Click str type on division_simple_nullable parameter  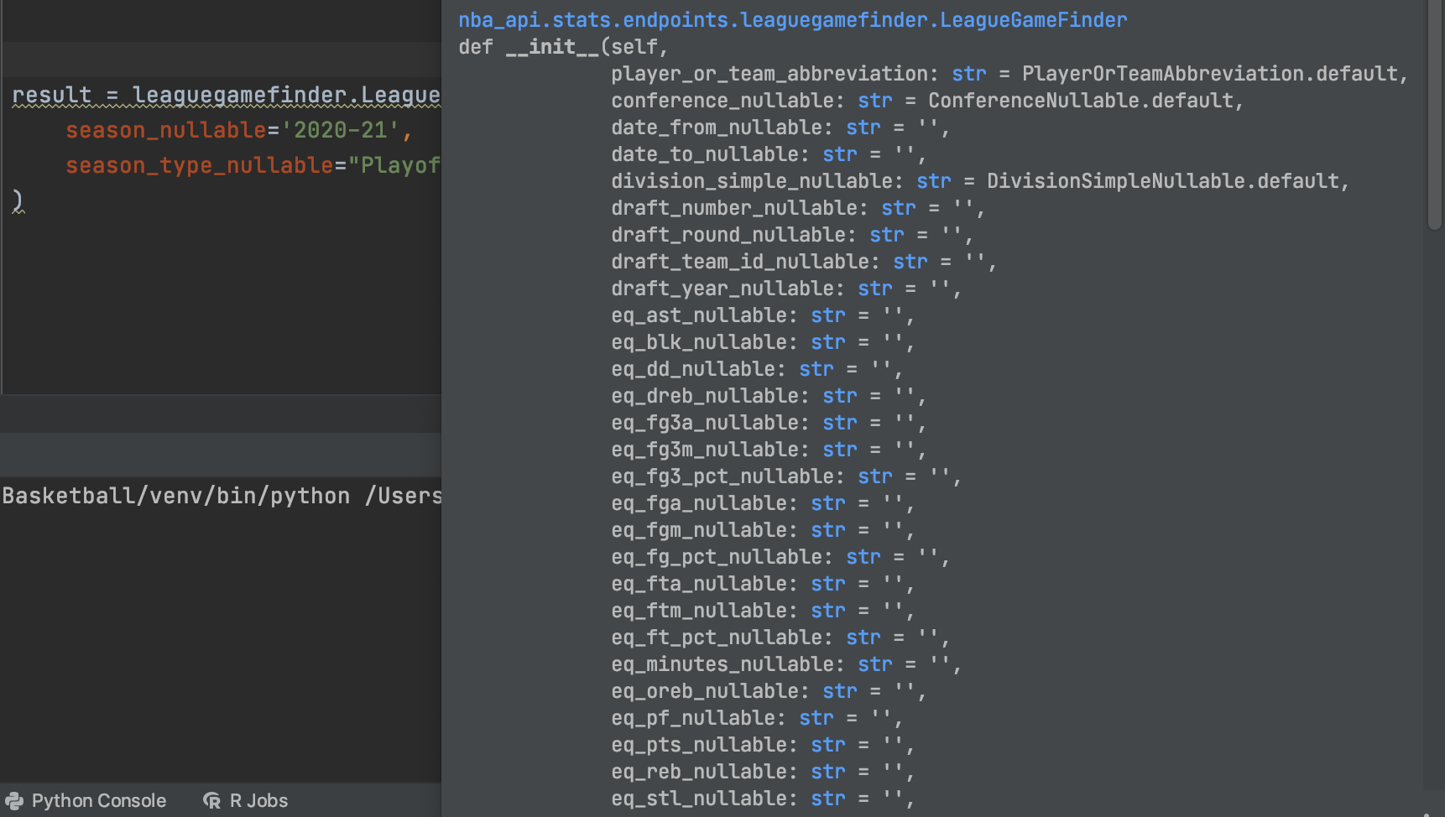pos(933,181)
